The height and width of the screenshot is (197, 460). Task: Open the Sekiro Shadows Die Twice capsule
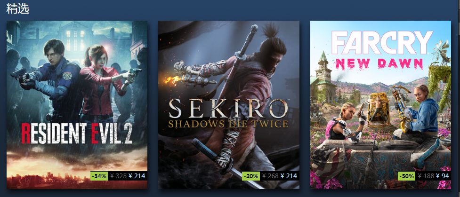tap(229, 105)
